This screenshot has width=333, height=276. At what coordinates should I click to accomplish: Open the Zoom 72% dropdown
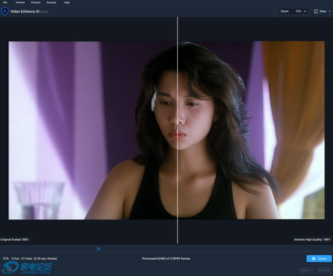coord(293,11)
